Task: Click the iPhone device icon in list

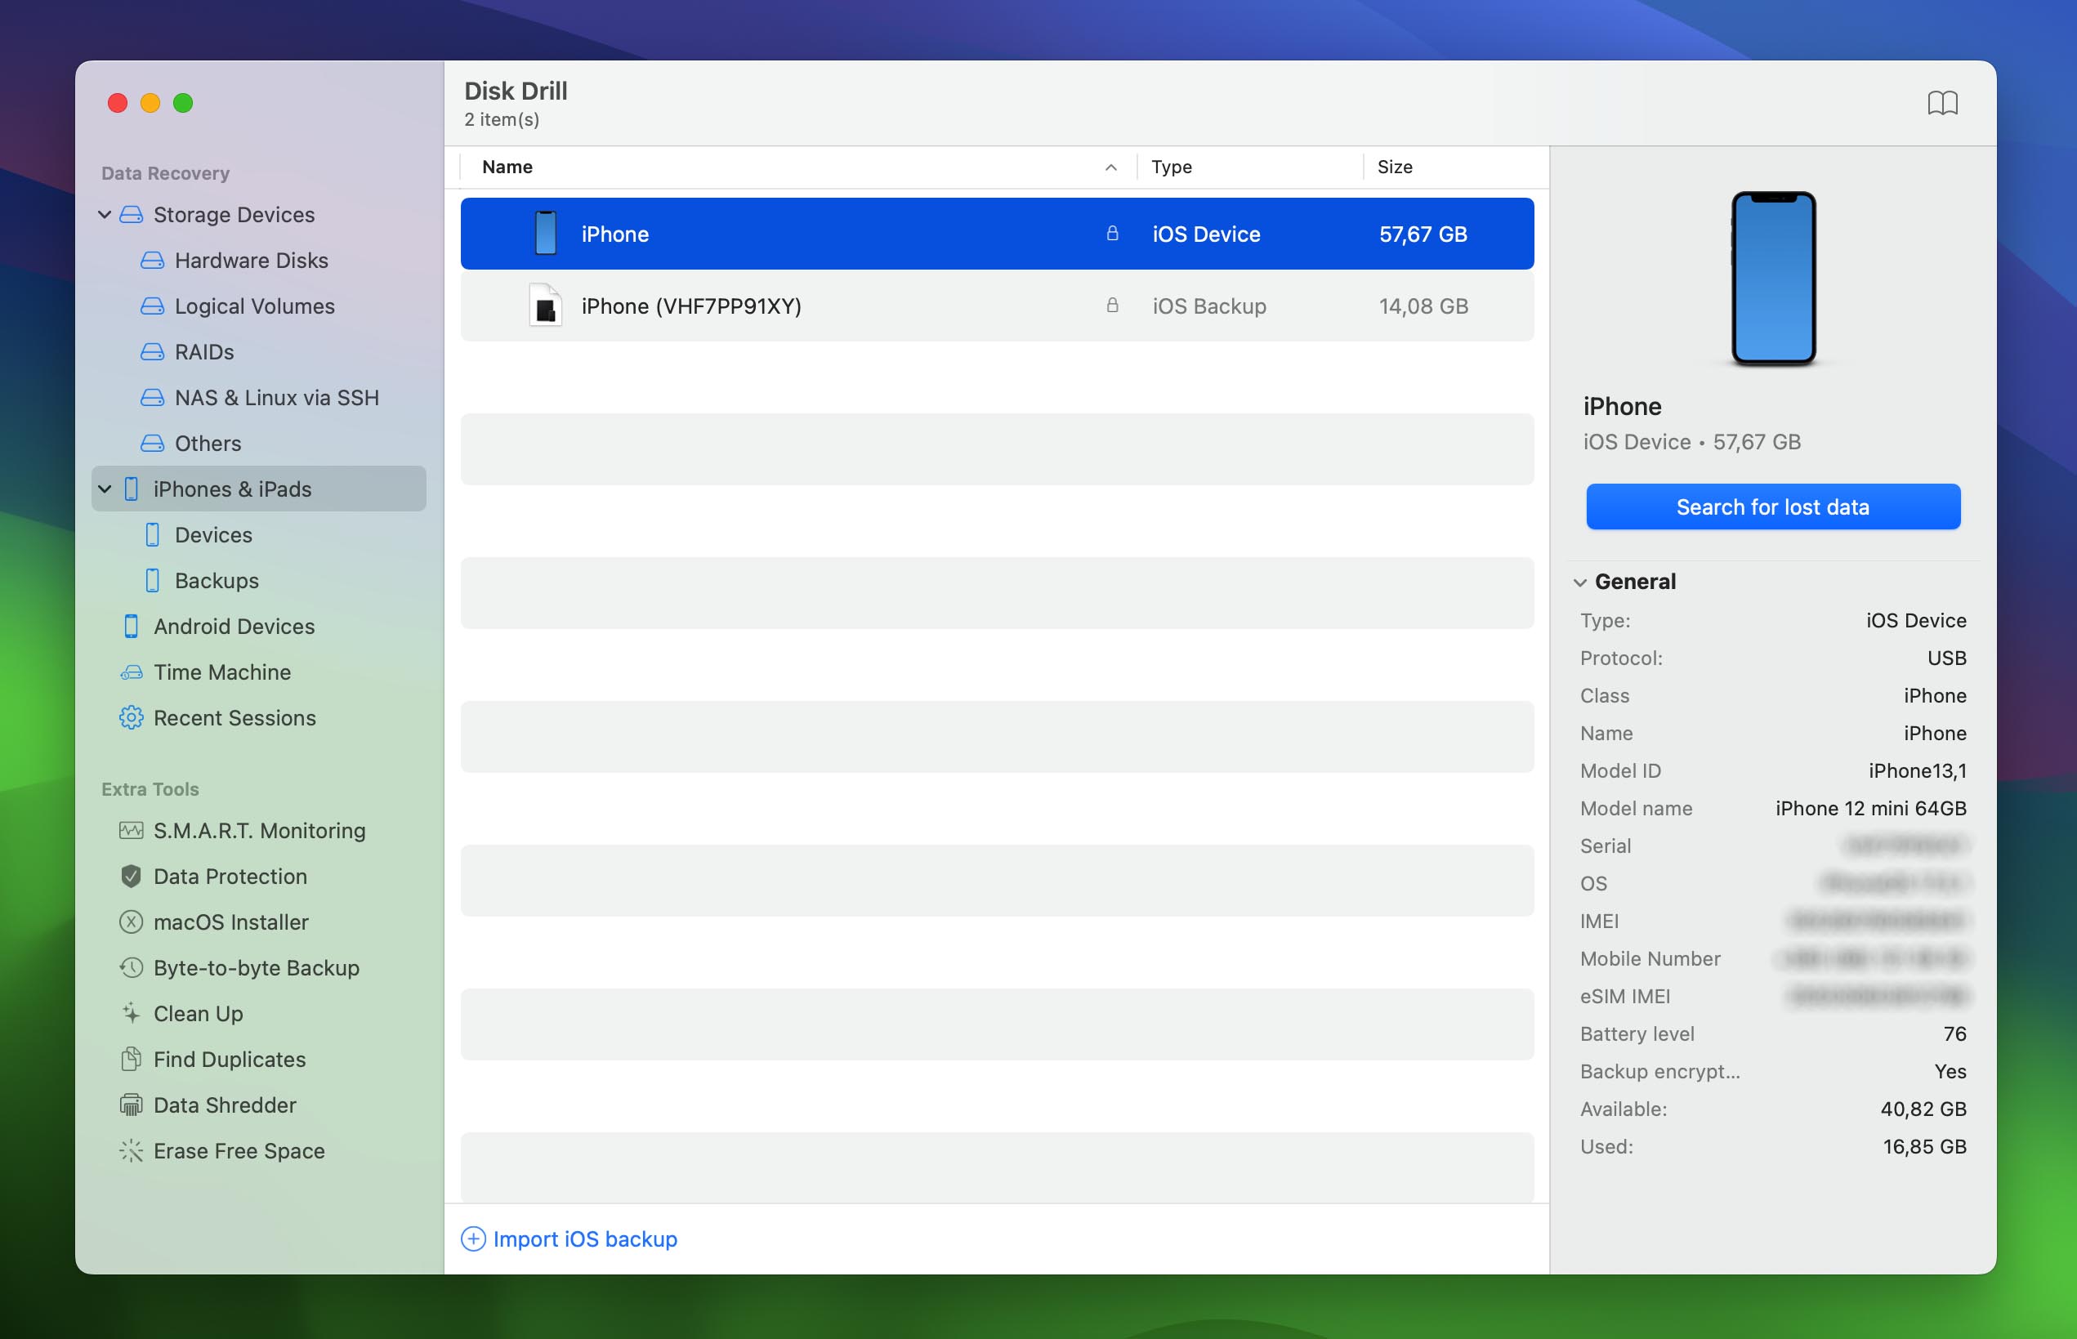Action: [x=545, y=233]
